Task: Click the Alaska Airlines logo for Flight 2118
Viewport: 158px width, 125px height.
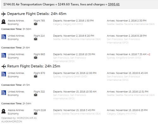Action: click(x=3, y=111)
